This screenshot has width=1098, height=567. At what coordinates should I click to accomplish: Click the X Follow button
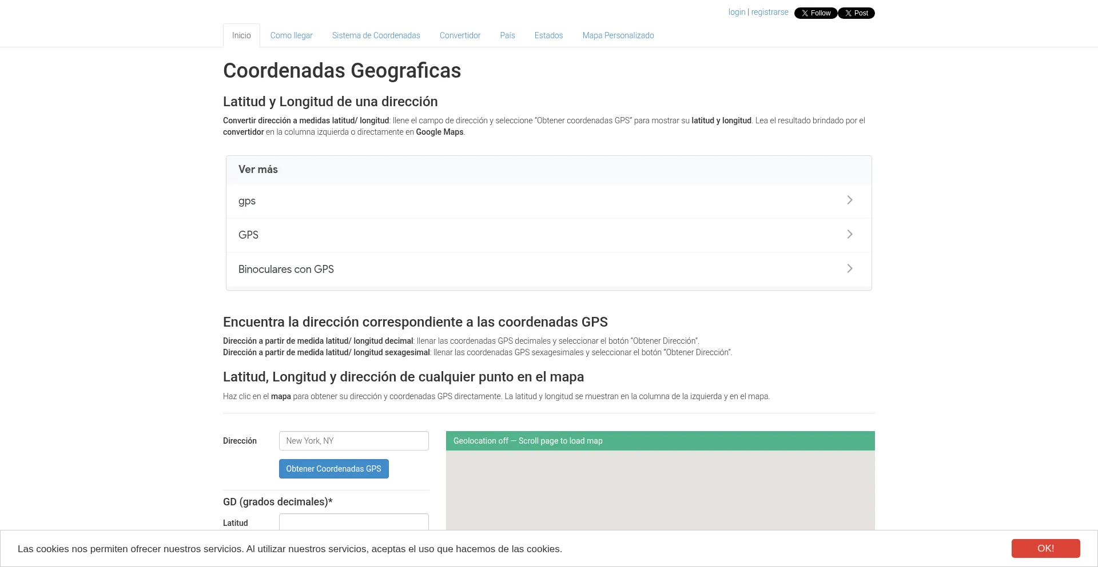click(x=815, y=13)
